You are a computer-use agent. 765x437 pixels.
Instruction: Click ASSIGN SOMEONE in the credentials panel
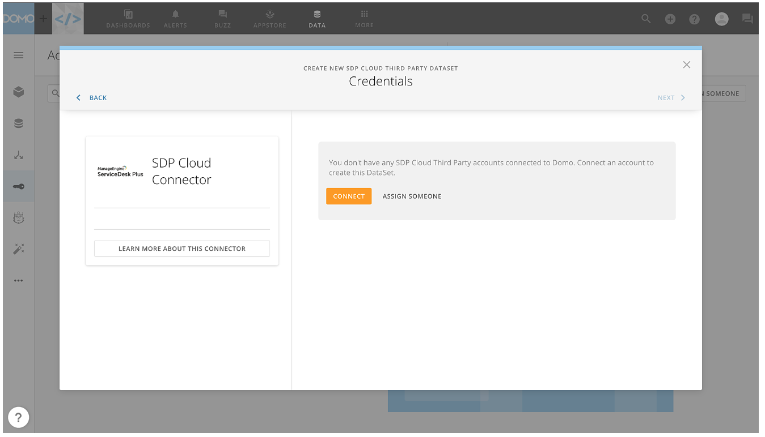tap(412, 196)
